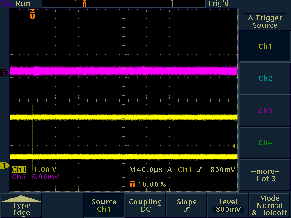Open the Coupling DC menu
The width and height of the screenshot is (291, 218).
click(145, 206)
